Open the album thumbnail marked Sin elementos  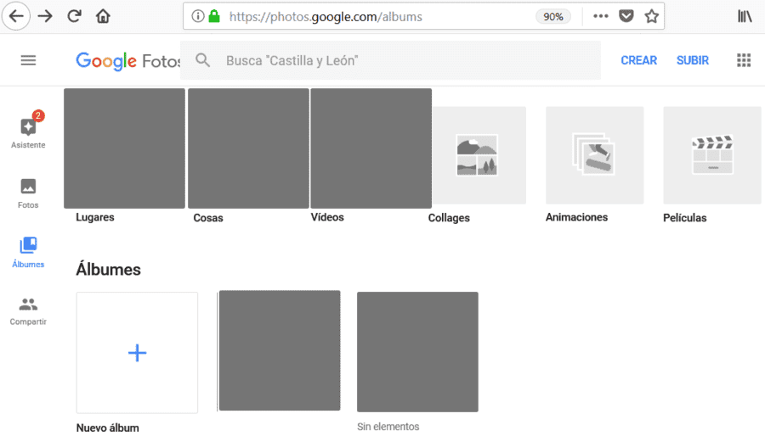tap(417, 352)
